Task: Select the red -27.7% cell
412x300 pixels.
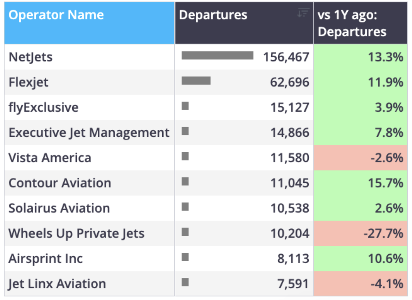Action: (x=361, y=233)
